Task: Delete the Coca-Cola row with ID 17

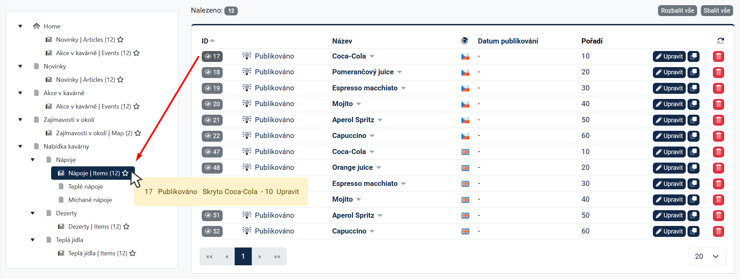Action: tap(718, 56)
